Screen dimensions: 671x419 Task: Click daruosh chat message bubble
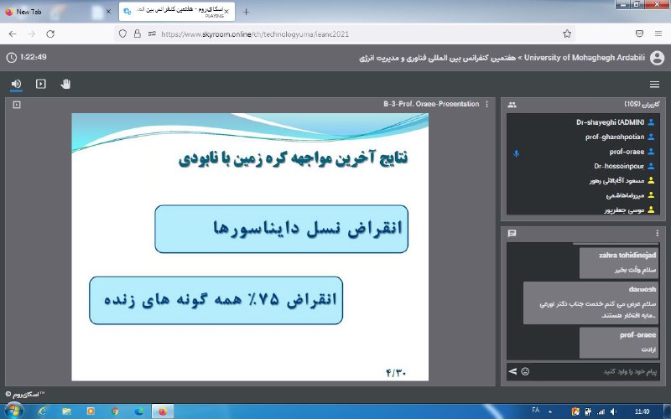(x=591, y=303)
